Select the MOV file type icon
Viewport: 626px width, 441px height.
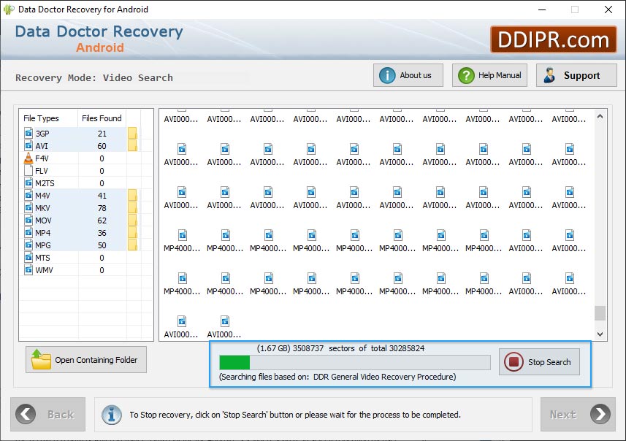coord(28,220)
